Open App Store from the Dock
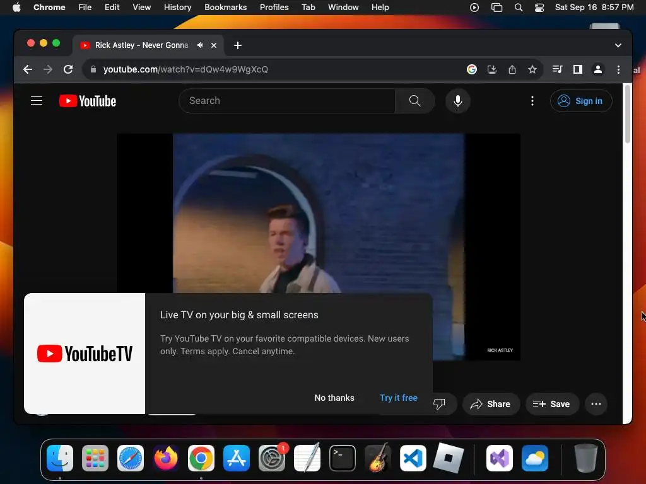The height and width of the screenshot is (484, 646). tap(237, 458)
